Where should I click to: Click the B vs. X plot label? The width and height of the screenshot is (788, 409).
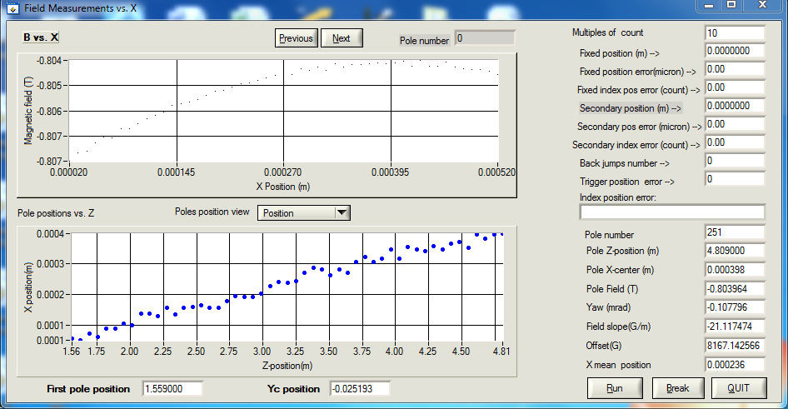point(41,37)
